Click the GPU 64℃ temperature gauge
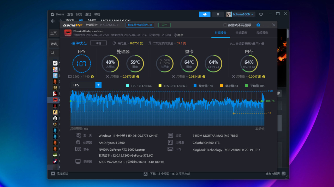Image resolution: width=334 pixels, height=187 pixels. (189, 64)
